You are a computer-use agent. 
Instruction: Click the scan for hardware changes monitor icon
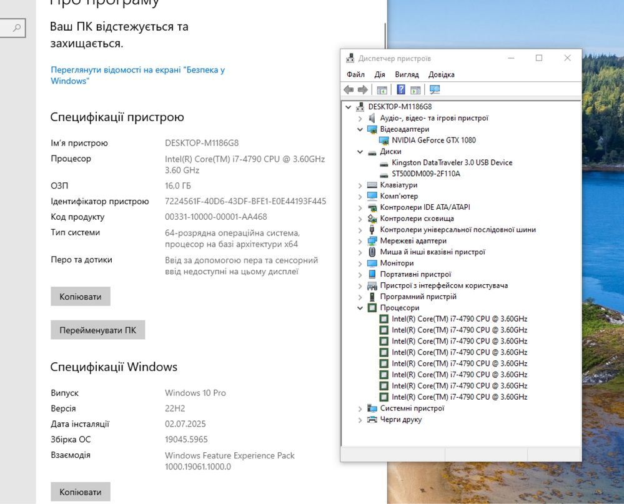coord(435,90)
